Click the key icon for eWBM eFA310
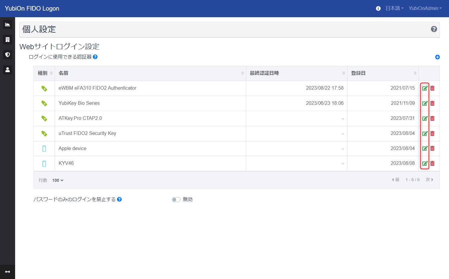This screenshot has height=279, width=449. click(x=44, y=88)
